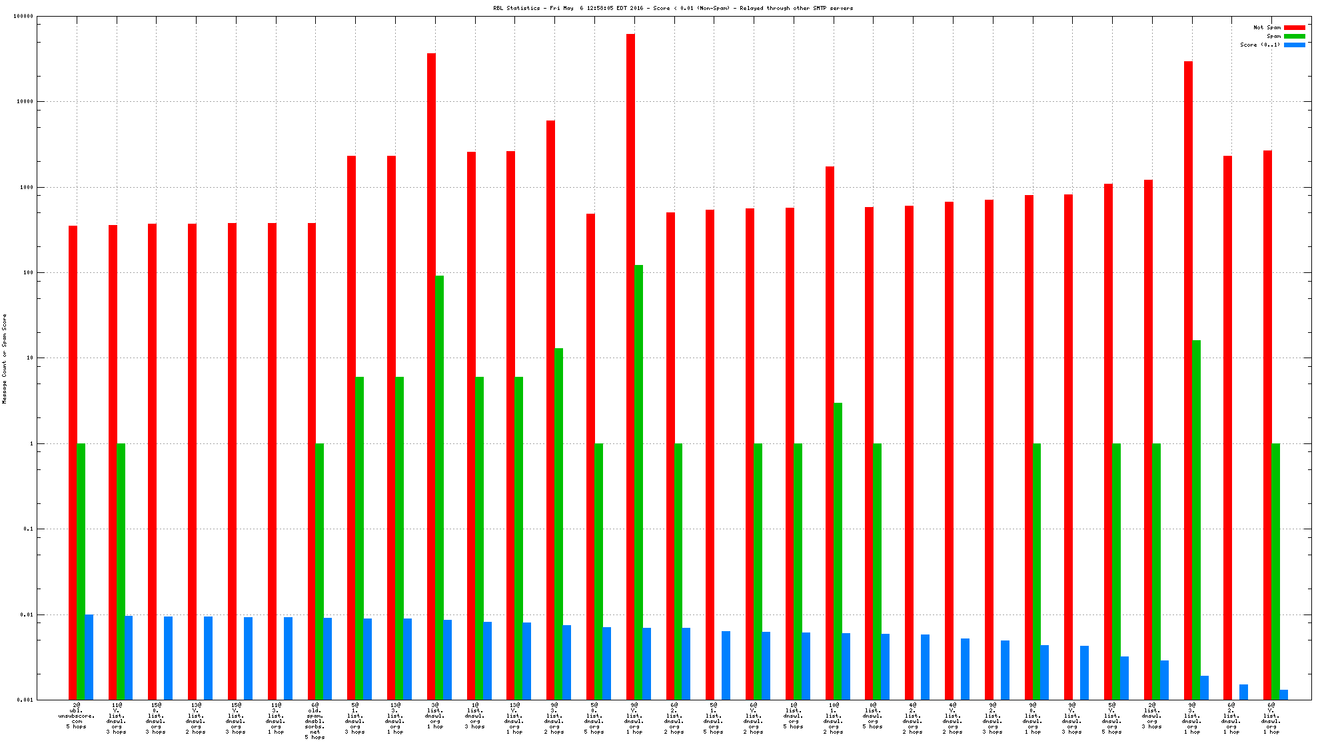Screen dimensions: 1322x743
Task: Click the tallest green Spam bar
Action: (638, 466)
